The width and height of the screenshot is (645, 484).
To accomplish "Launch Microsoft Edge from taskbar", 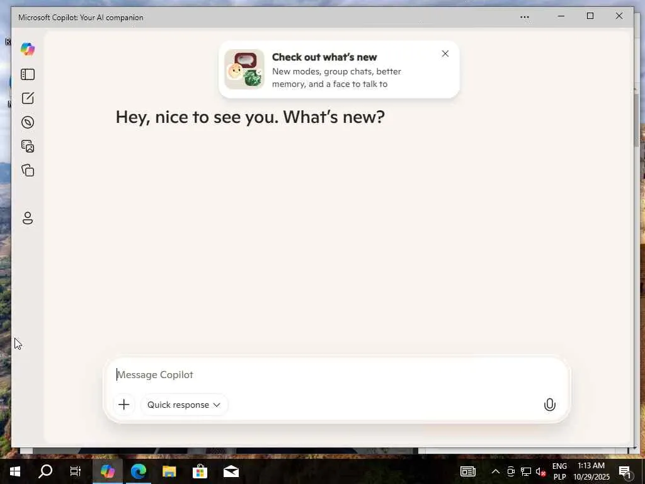I will tap(139, 471).
